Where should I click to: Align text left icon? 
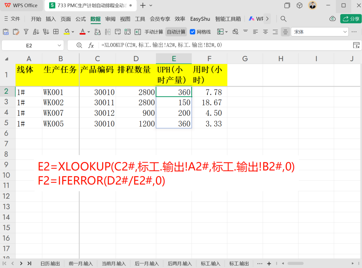[255, 32]
